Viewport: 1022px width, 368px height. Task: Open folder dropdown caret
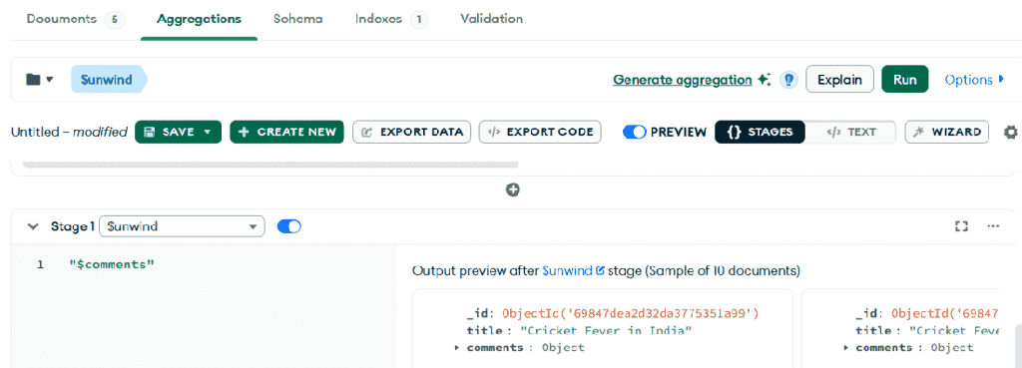[50, 80]
